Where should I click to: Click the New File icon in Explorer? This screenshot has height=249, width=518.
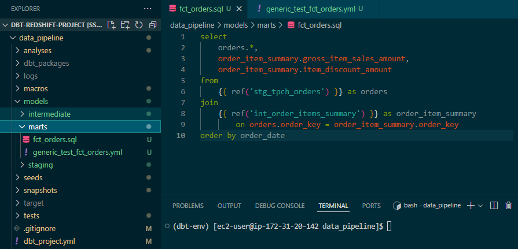(111, 25)
